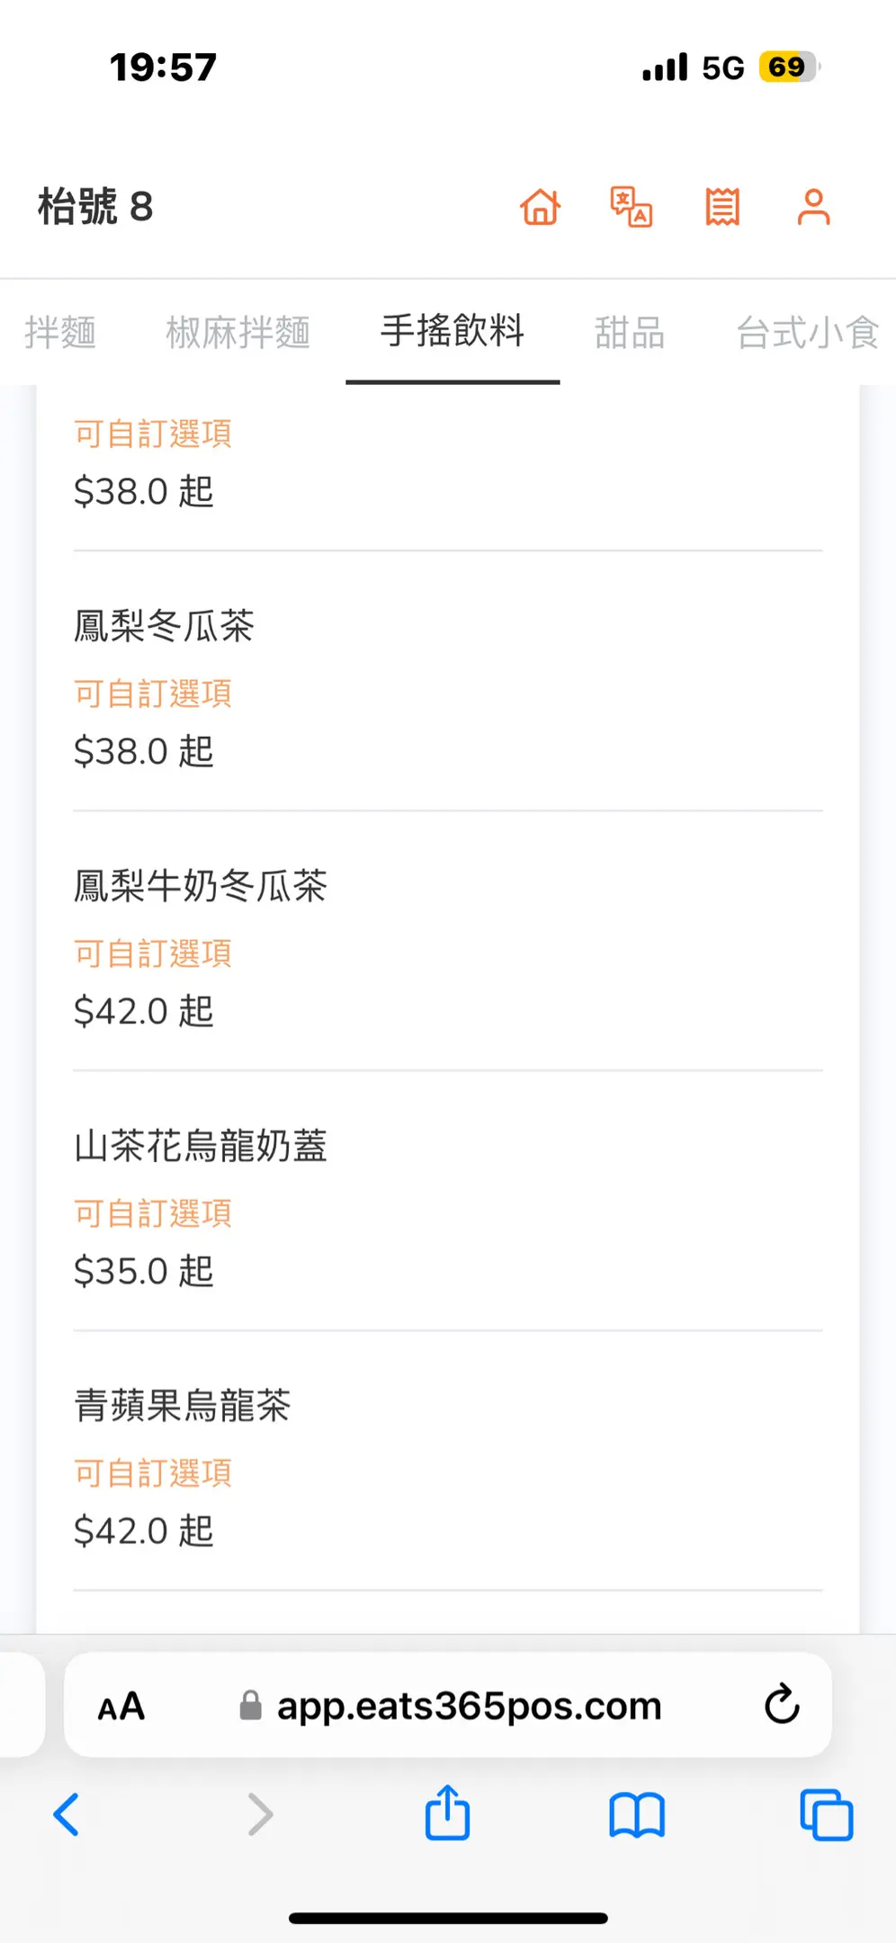Tap the orange home icon
The width and height of the screenshot is (896, 1943).
(540, 207)
